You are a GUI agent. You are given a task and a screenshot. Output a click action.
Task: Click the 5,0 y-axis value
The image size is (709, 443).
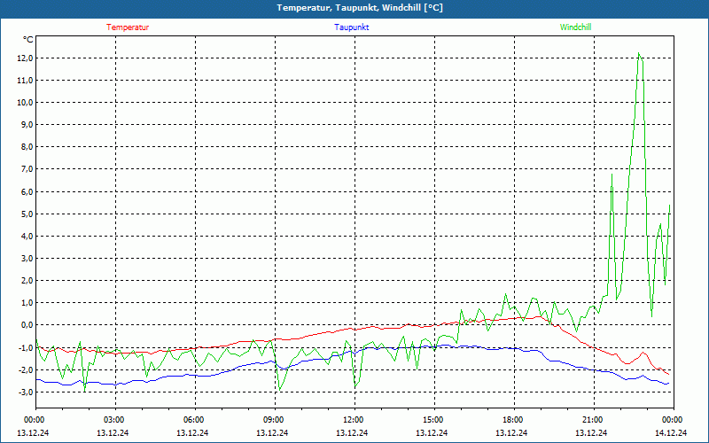pos(27,214)
